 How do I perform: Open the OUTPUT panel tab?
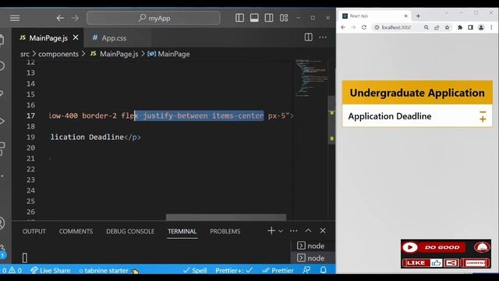click(x=34, y=231)
